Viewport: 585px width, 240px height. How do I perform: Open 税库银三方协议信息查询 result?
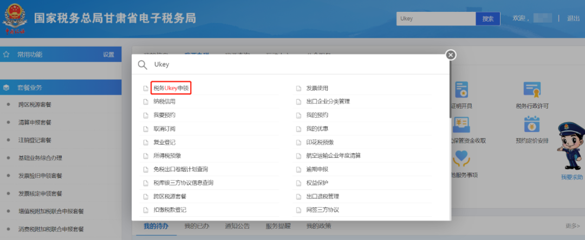183,183
